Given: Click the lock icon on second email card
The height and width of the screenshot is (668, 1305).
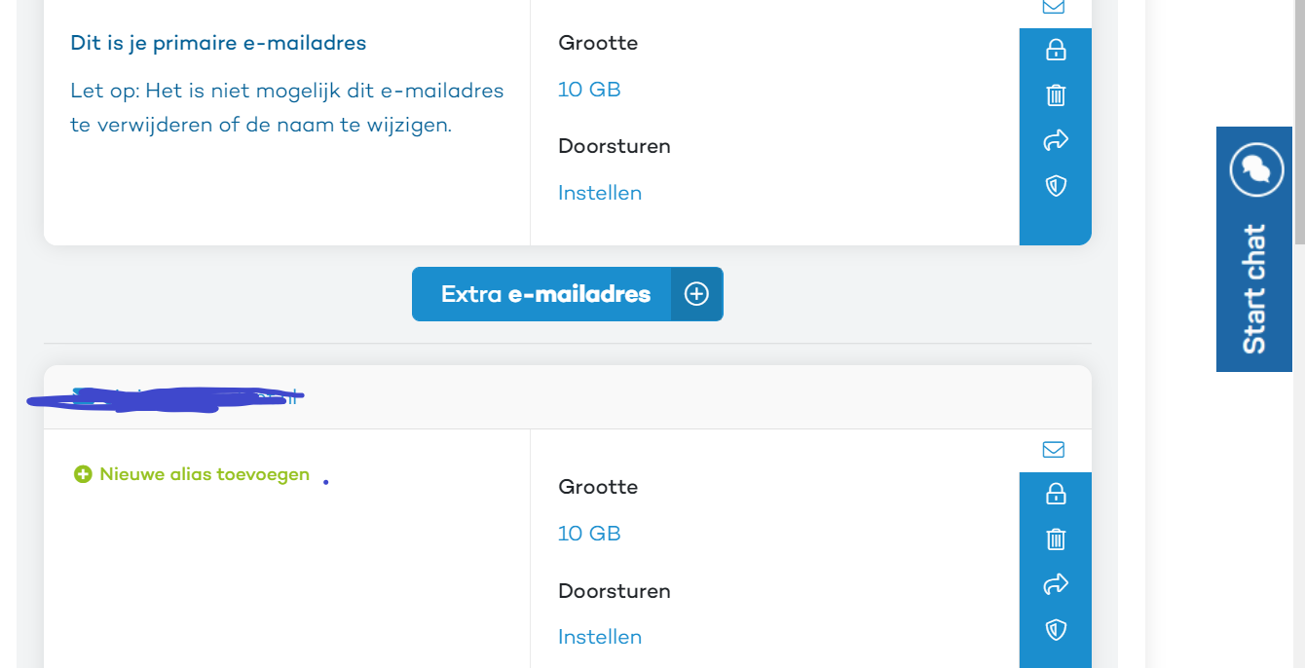Looking at the screenshot, I should point(1056,494).
